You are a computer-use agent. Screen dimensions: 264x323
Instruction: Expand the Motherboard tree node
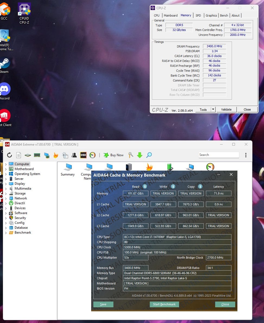[x=6, y=169]
